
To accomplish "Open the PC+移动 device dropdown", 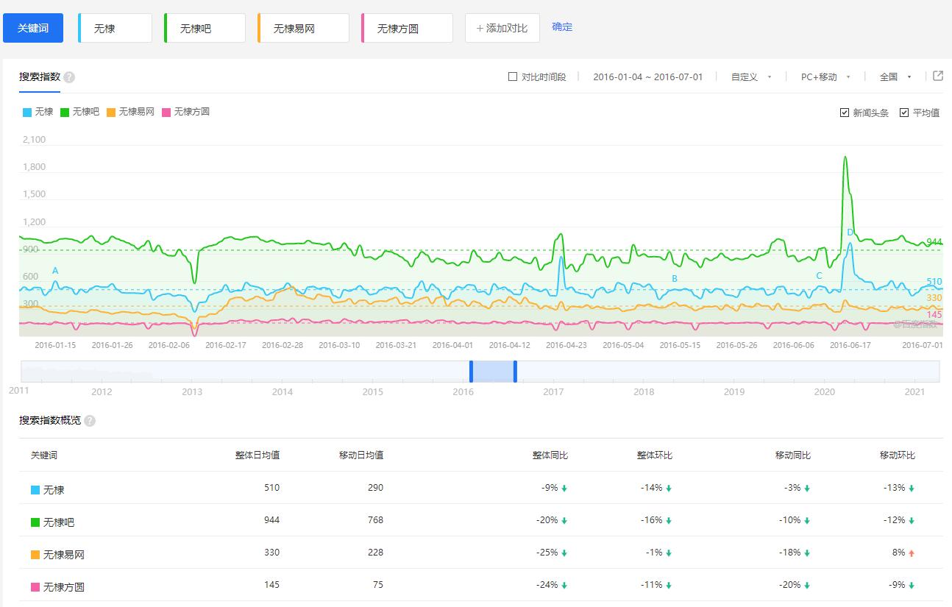I will (x=825, y=77).
